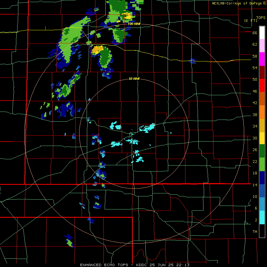The height and width of the screenshot is (267, 267).
Task: Click the 38 value on tops scale
Action: (x=255, y=115)
